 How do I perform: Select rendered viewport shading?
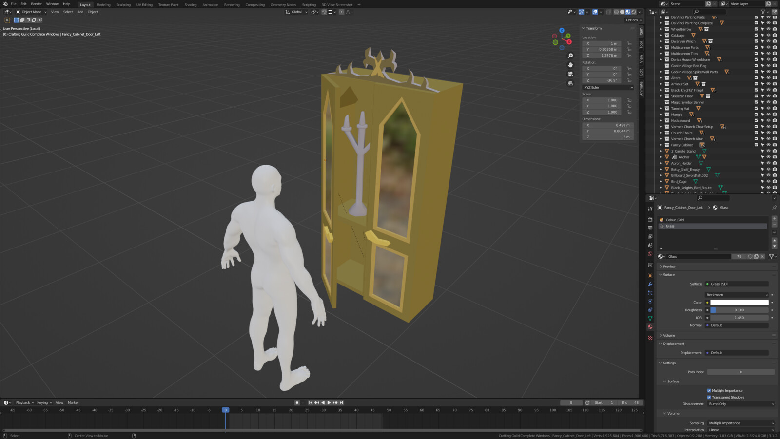click(634, 12)
